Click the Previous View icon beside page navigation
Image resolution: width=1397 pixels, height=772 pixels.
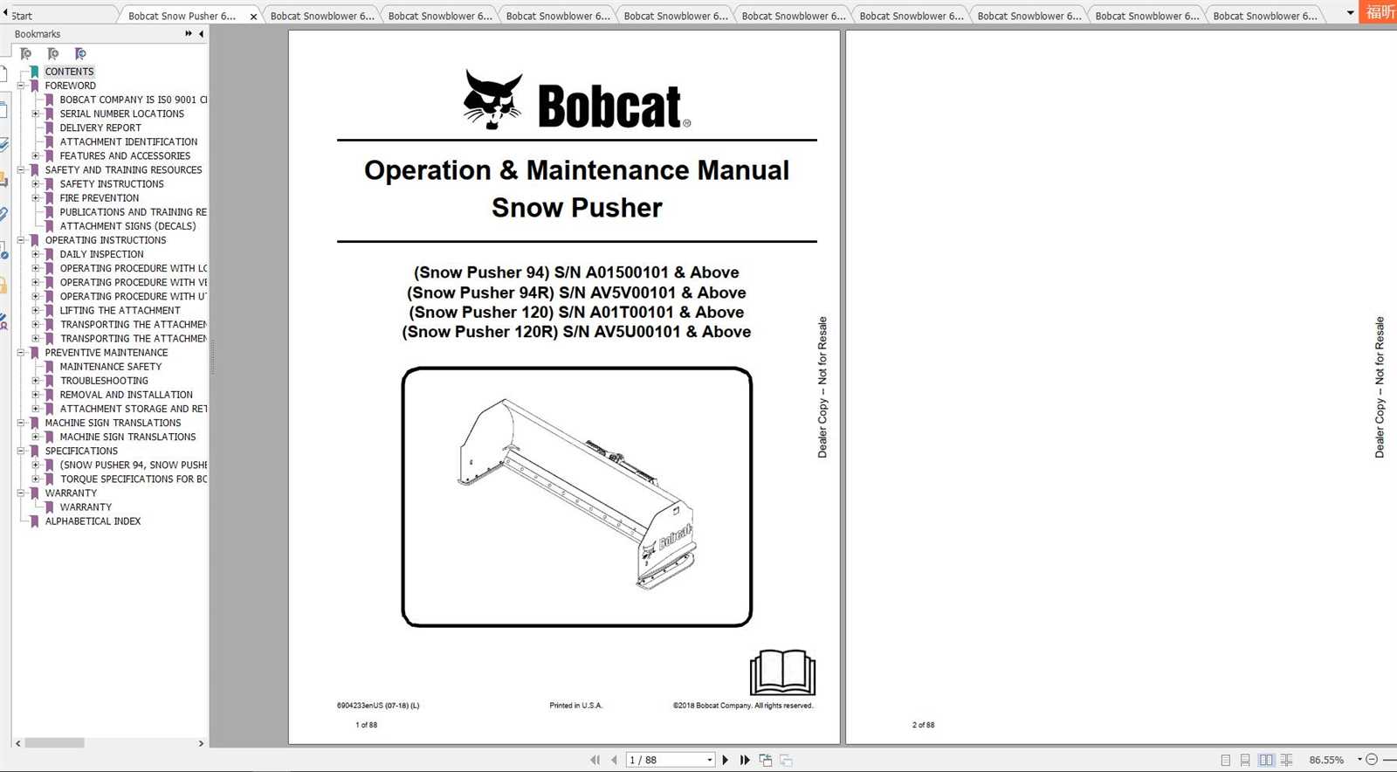(766, 760)
